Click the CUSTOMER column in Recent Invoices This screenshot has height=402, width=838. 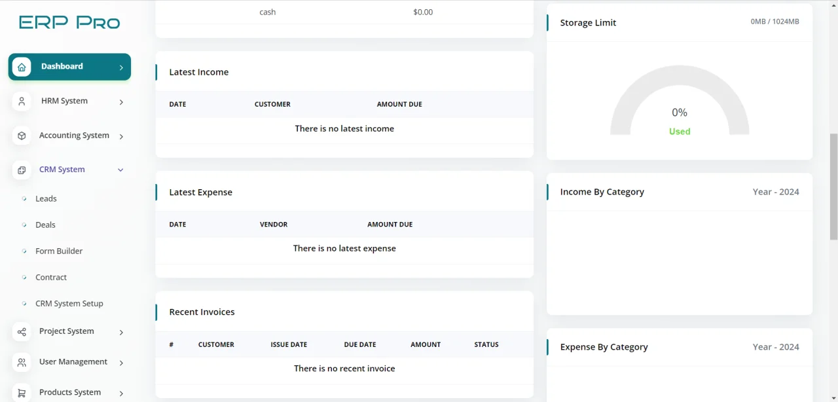pyautogui.click(x=216, y=344)
